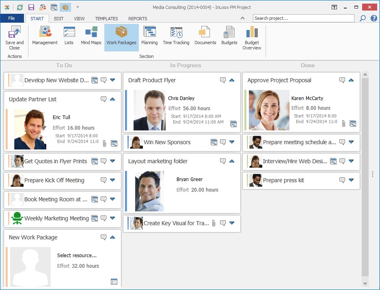Expand the Win New Sponsors card
The image size is (380, 290).
(x=232, y=142)
